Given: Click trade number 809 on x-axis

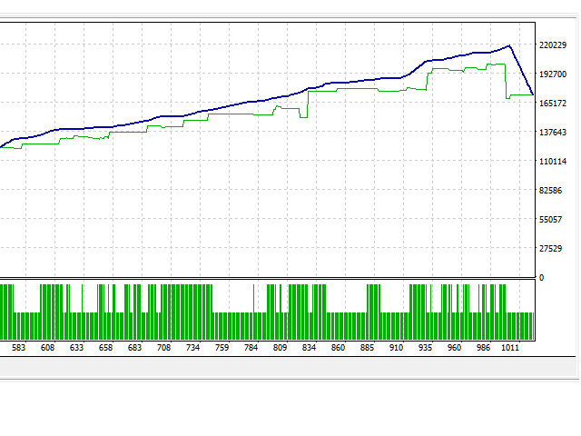Looking at the screenshot, I should (280, 348).
